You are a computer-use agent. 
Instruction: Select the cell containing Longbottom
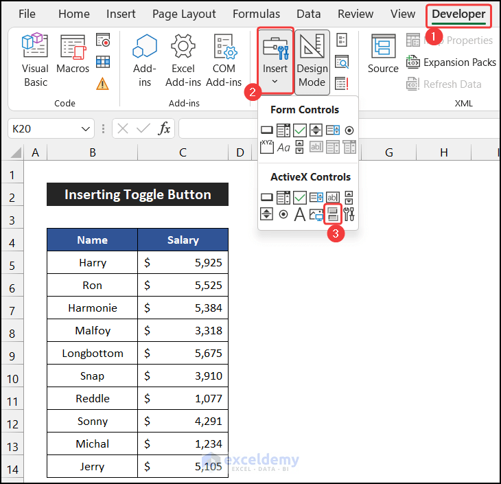click(93, 354)
